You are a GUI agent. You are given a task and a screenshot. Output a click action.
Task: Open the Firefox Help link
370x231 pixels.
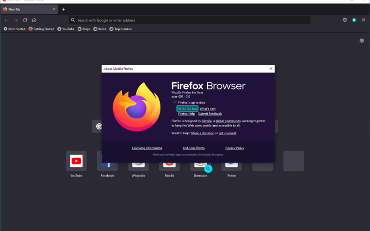[186, 114]
